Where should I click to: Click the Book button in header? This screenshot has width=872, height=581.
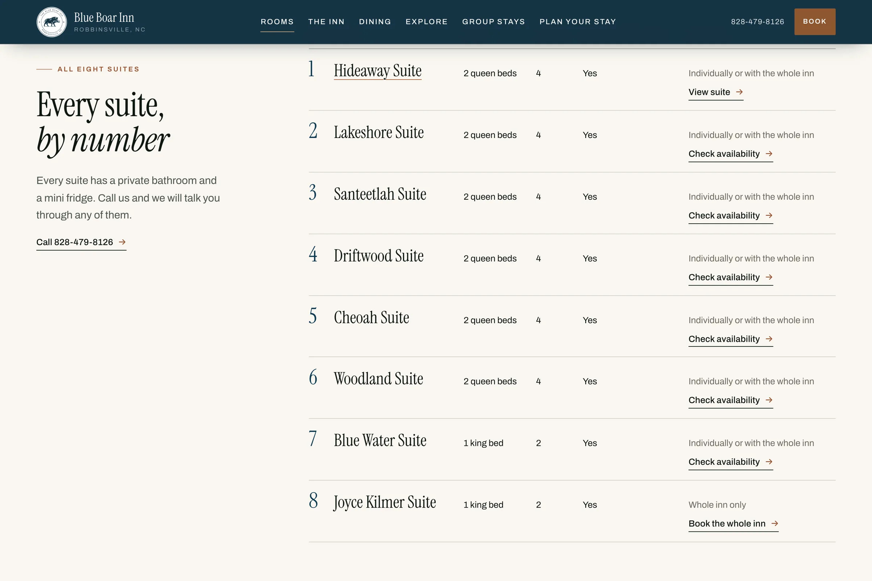(815, 22)
